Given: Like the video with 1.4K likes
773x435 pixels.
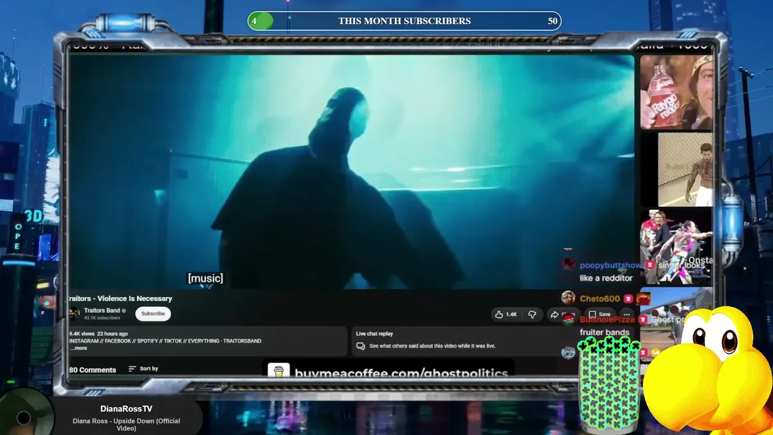Looking at the screenshot, I should 506,314.
